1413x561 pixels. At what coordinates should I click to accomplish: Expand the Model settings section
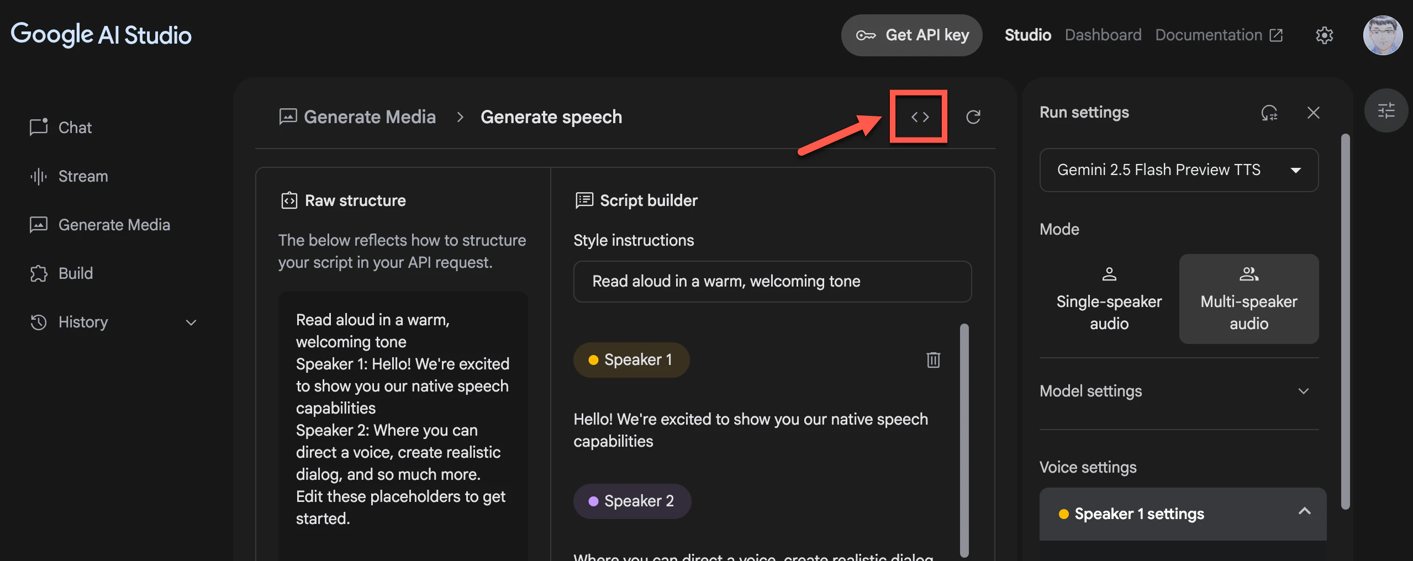pos(1179,391)
